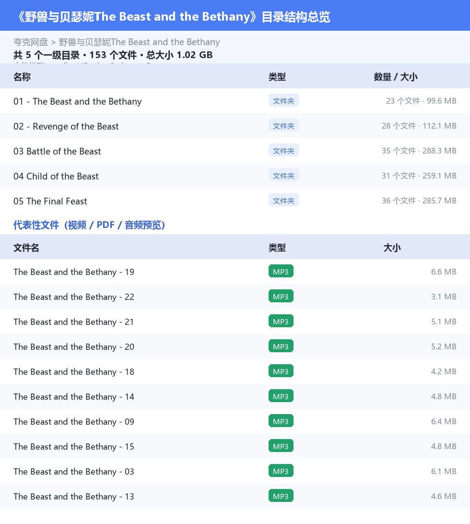The image size is (470, 524).
Task: Open folder 05 The Final Feast
Action: pyautogui.click(x=50, y=201)
